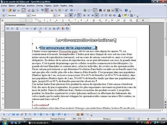Open the Format menu
Image resolution: width=167 pixels, height=125 pixels.
[40, 6]
